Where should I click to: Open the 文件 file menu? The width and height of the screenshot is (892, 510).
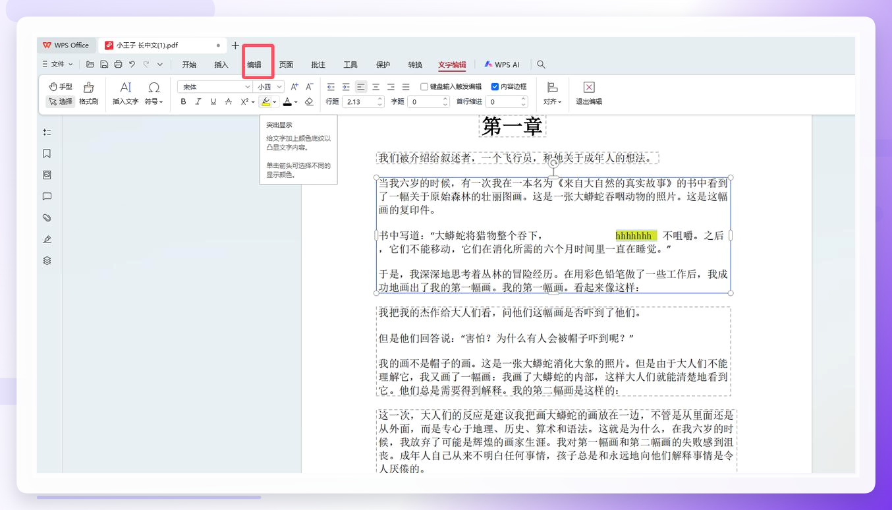[57, 65]
